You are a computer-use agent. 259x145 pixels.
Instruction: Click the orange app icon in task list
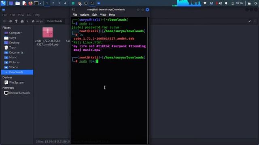click(80, 3)
